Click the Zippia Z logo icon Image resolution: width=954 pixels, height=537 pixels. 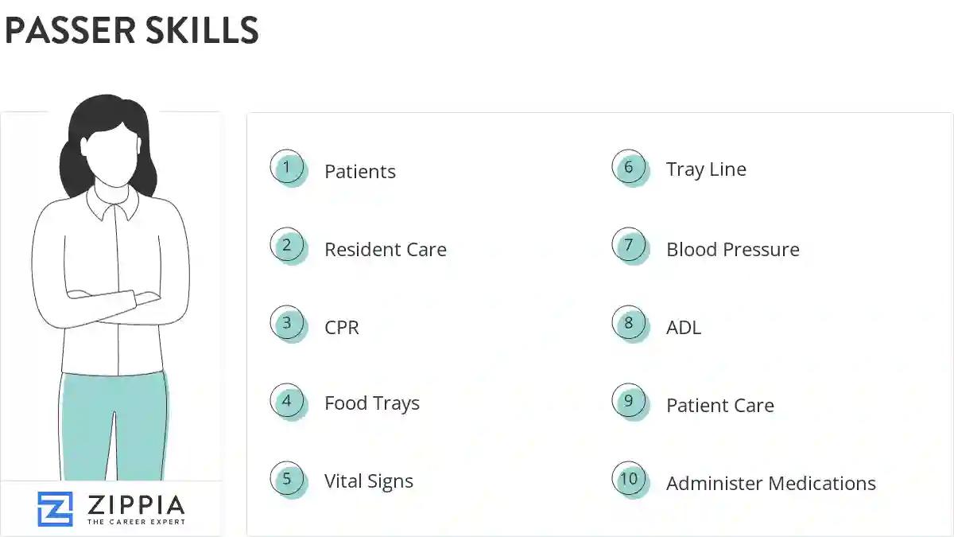[x=55, y=509]
